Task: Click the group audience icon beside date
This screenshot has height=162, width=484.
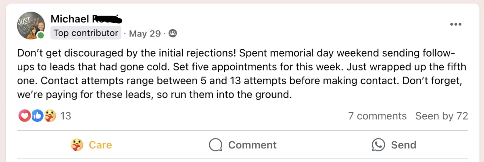Action: (x=172, y=34)
